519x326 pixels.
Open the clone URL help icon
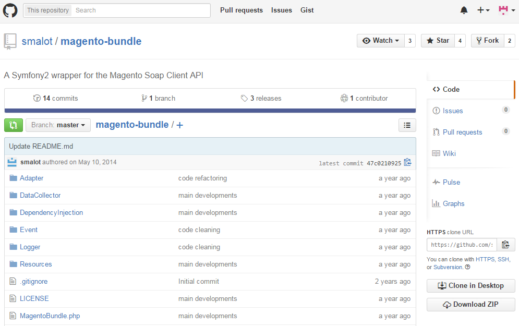(467, 267)
